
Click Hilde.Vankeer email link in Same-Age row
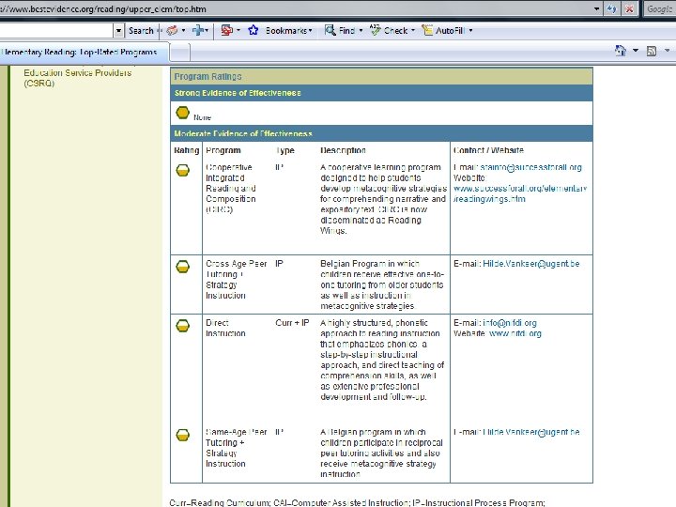click(x=531, y=432)
